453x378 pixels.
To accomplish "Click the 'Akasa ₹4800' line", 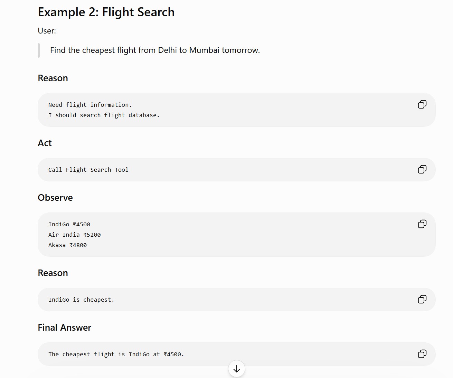I will pyautogui.click(x=67, y=245).
